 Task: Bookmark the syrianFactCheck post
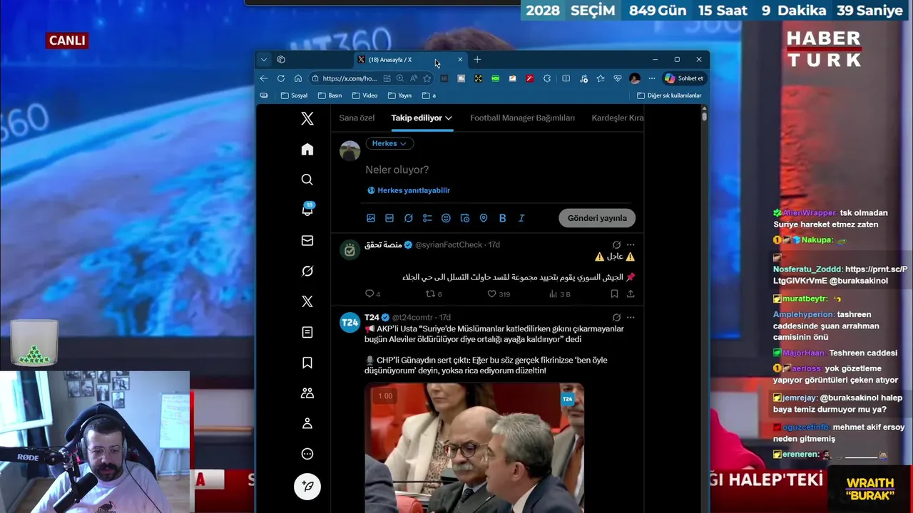pos(614,294)
